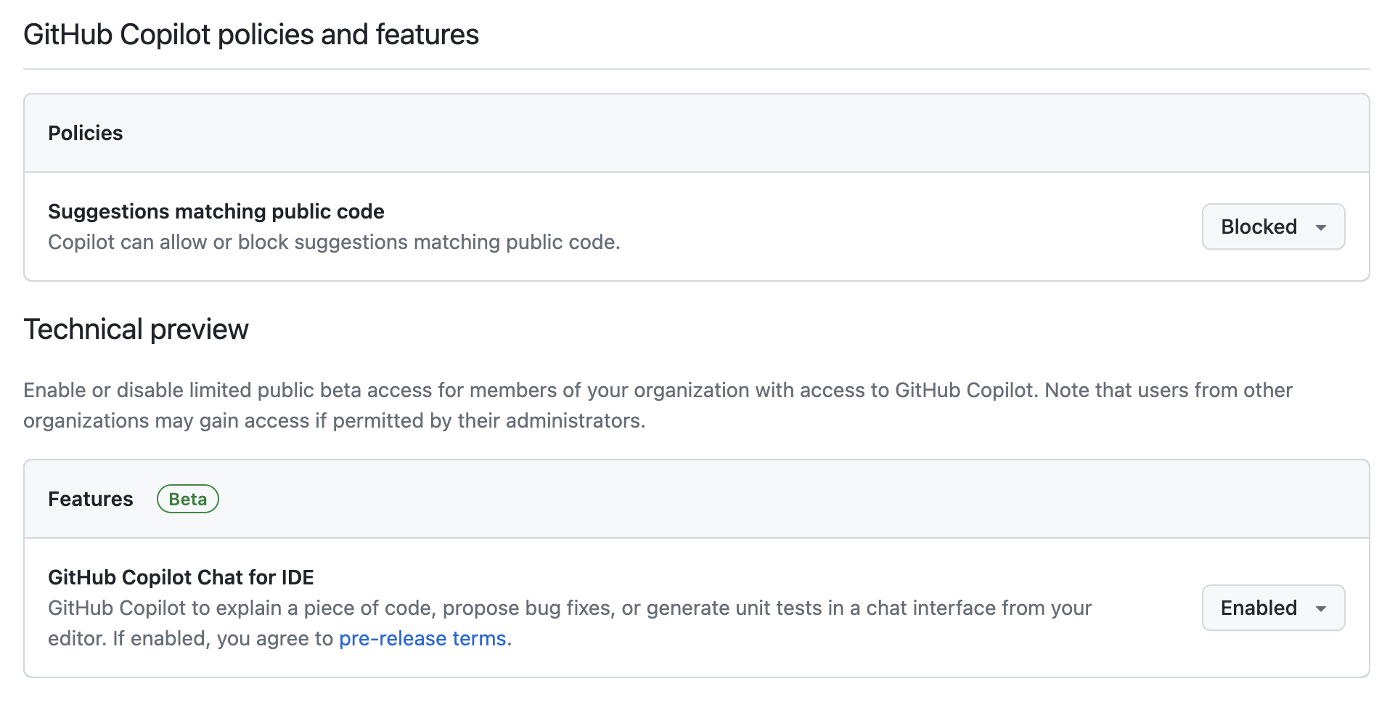Click the GitHub Copilot policies and features title
This screenshot has height=726, width=1395.
pyautogui.click(x=251, y=33)
